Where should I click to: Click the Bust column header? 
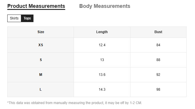(158, 32)
